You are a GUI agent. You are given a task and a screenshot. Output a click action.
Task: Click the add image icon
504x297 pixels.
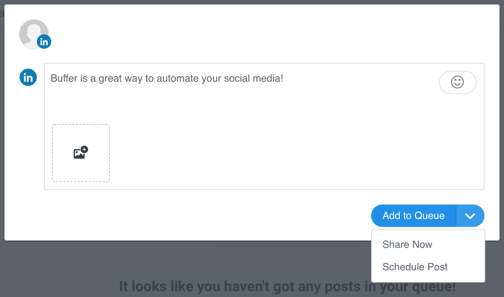coord(80,154)
